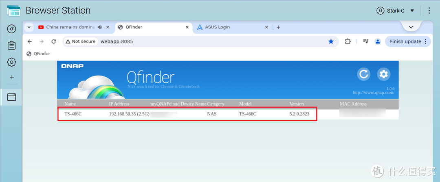440x182 pixels.
Task: Click the NAS category cell
Action: click(212, 114)
